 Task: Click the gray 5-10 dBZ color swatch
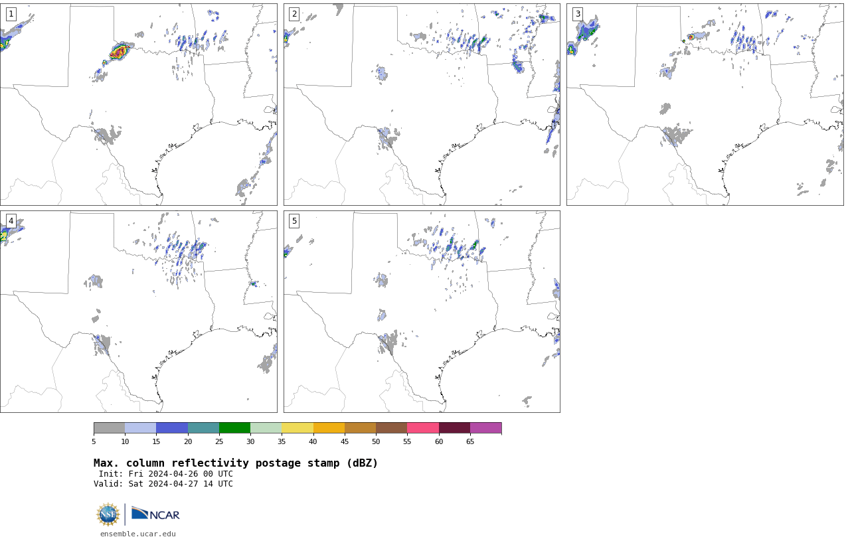tap(109, 428)
